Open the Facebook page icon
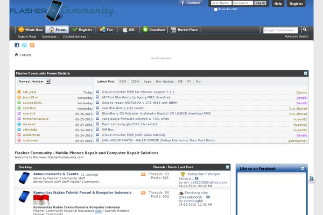 17,45
